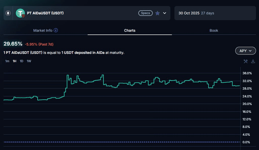Viewport: 259px width, 150px height.
Task: Open the chart tools settings icon
Action: 246,61
